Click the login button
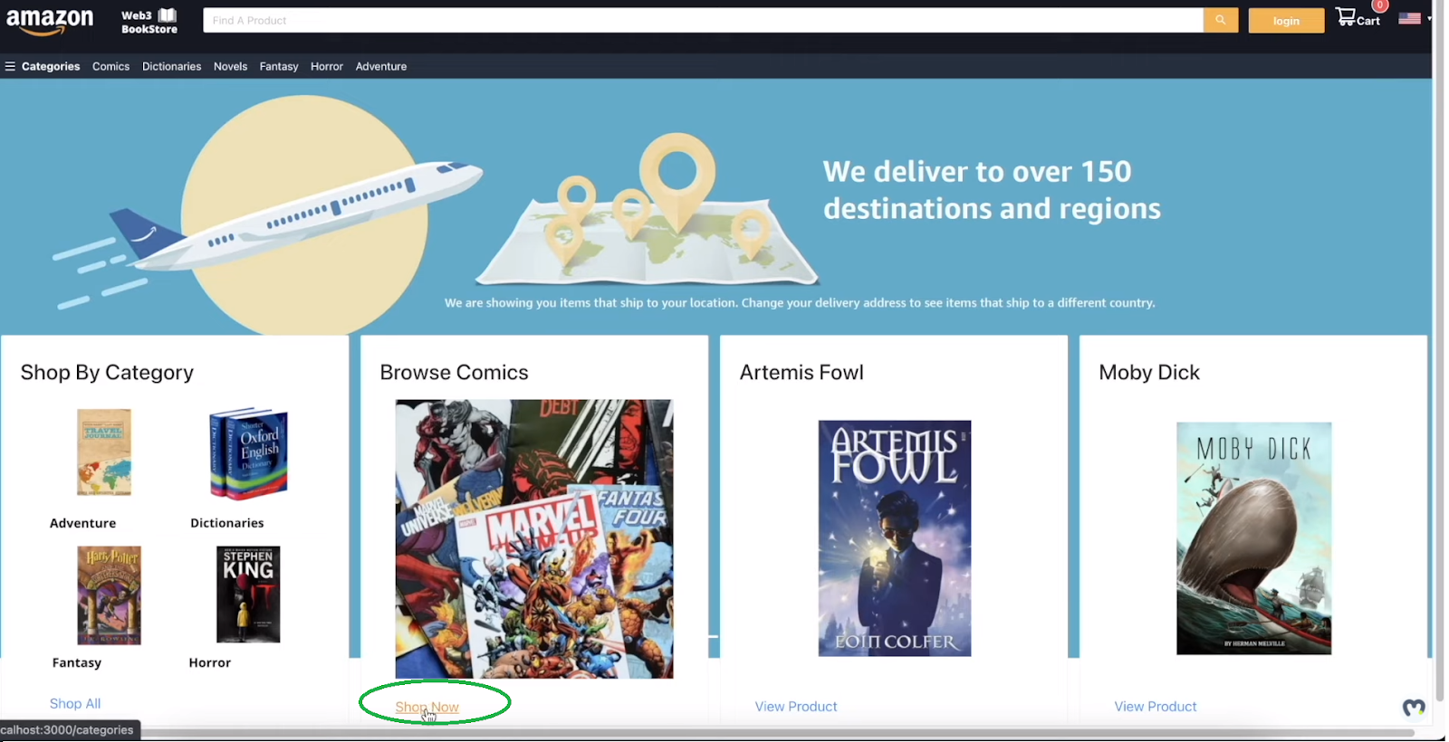This screenshot has width=1449, height=742. click(1286, 21)
